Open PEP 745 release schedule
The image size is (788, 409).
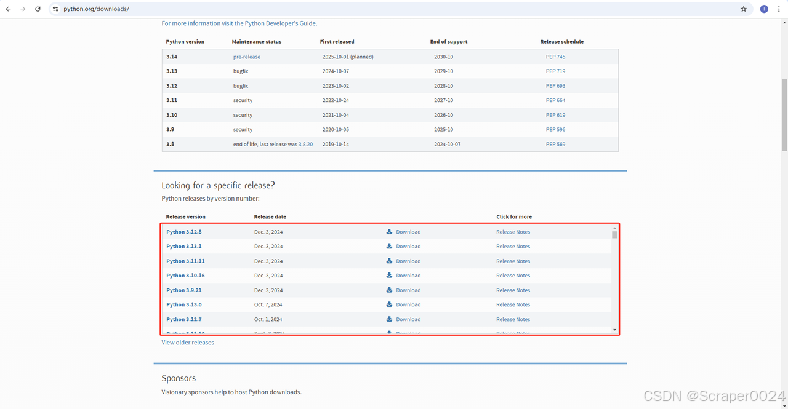point(555,57)
